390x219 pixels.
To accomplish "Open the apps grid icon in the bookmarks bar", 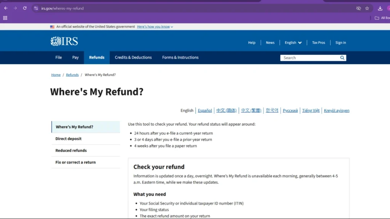I will point(5,18).
